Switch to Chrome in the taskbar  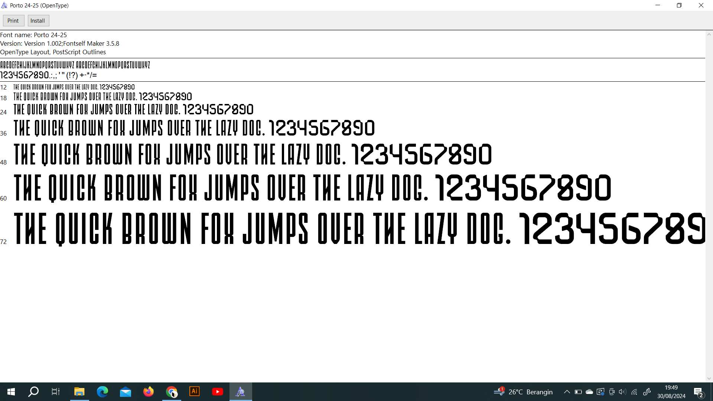pos(172,392)
